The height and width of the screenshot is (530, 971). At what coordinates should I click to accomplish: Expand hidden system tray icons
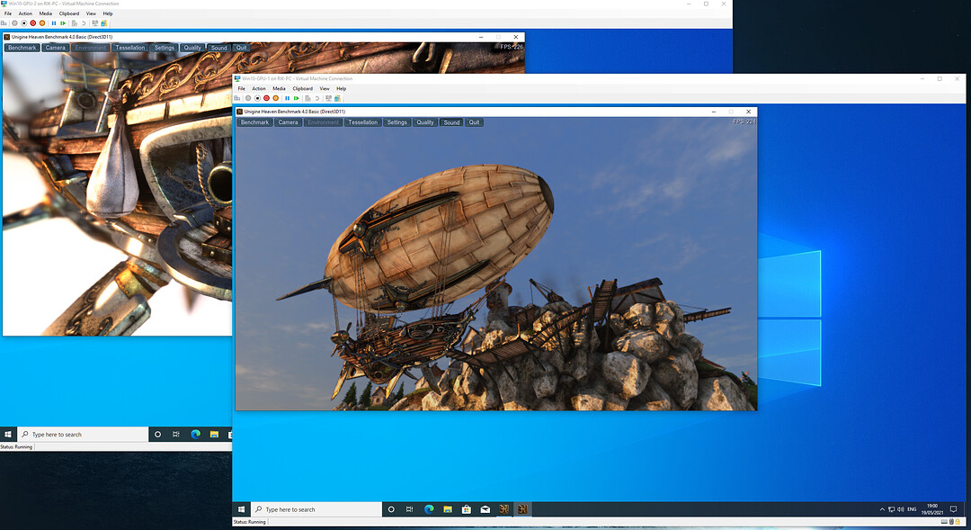click(x=882, y=508)
